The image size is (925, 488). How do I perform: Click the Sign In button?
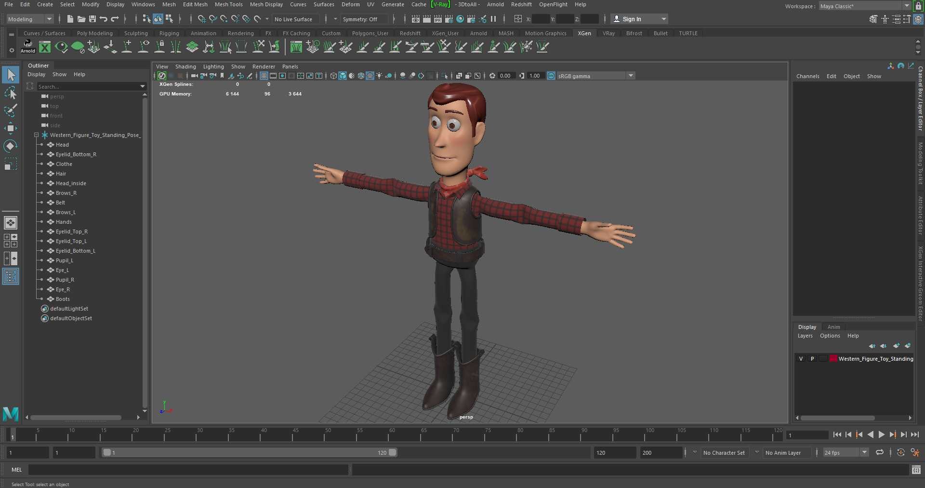[x=639, y=19]
